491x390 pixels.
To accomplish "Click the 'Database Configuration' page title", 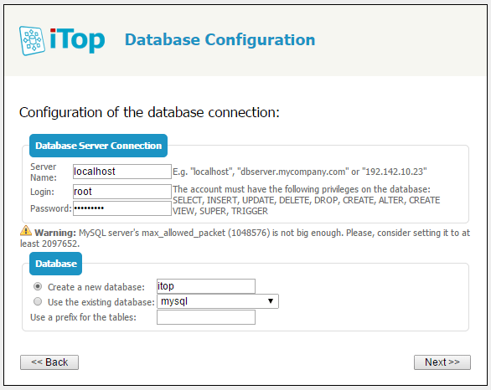I will 220,39.
